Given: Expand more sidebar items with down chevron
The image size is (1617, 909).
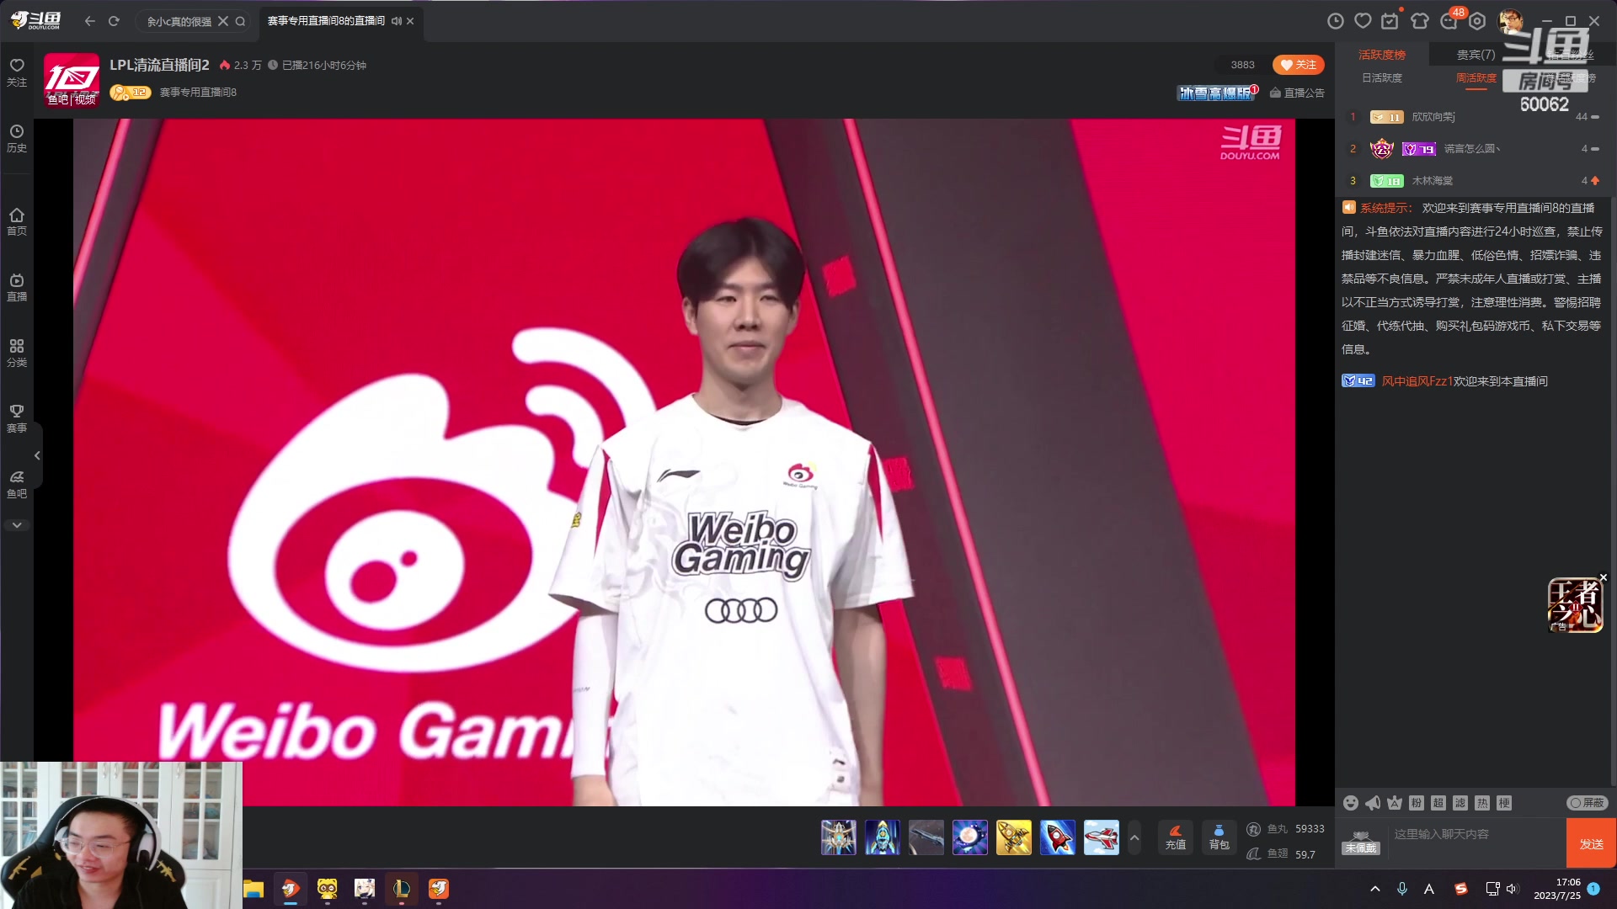Looking at the screenshot, I should pyautogui.click(x=17, y=525).
